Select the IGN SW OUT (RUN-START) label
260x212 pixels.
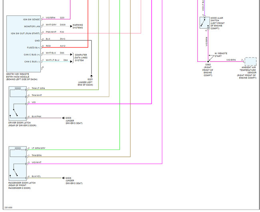(x=25, y=34)
